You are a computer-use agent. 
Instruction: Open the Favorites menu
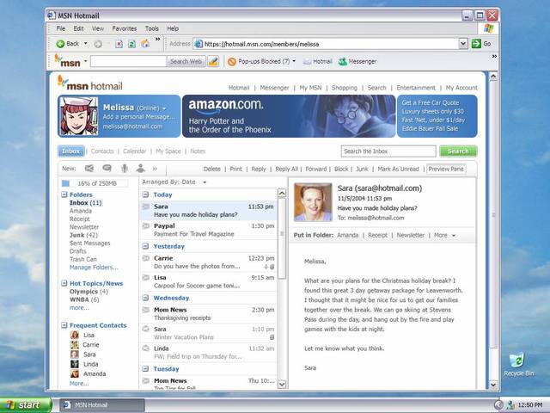[x=124, y=28]
